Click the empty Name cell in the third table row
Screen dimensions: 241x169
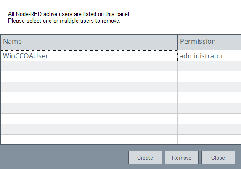[x=89, y=77]
